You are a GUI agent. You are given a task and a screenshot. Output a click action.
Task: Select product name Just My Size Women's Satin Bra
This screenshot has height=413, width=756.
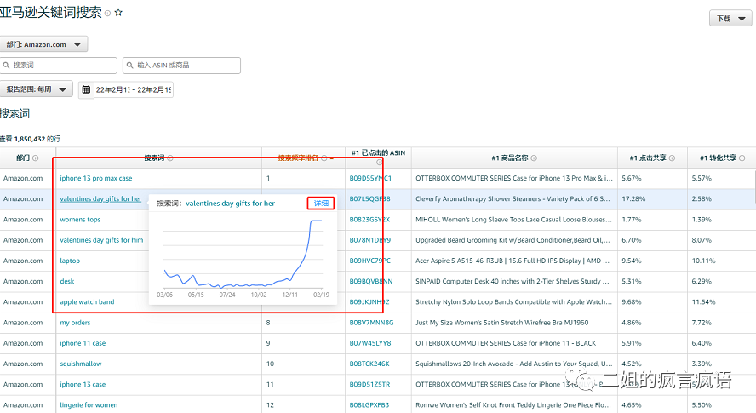click(502, 323)
